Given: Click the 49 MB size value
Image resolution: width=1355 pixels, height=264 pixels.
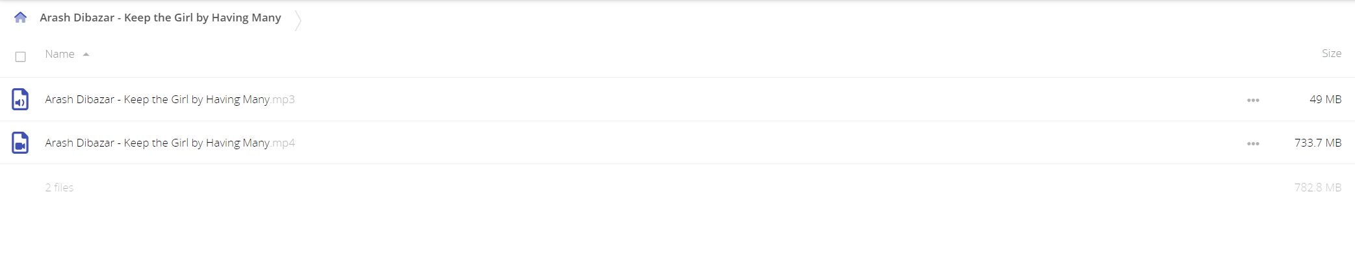Looking at the screenshot, I should [x=1325, y=99].
